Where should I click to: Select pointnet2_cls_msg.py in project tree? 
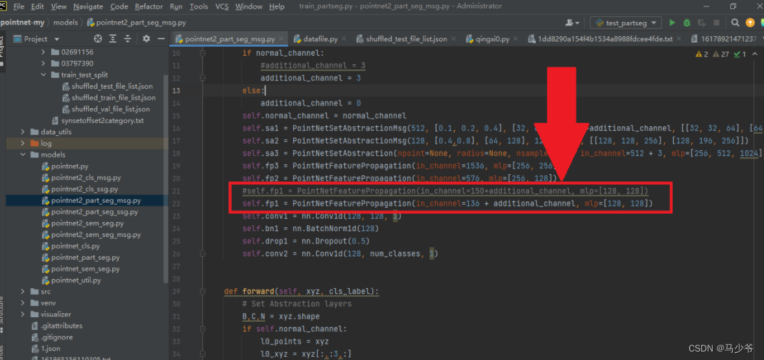pyautogui.click(x=86, y=177)
